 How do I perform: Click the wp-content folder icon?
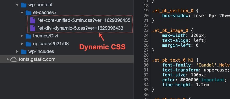(x=24, y=5)
